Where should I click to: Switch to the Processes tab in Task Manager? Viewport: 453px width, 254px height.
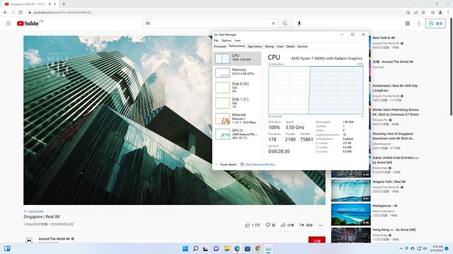pos(220,46)
